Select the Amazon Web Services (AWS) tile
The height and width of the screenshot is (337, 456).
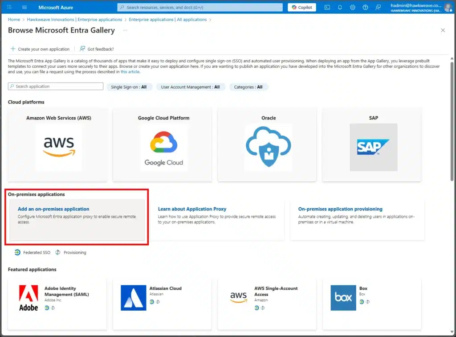coord(59,146)
